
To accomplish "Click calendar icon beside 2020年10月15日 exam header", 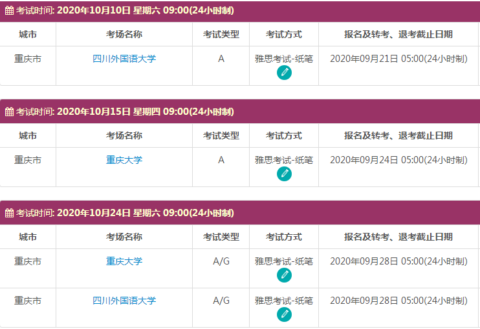I will pyautogui.click(x=9, y=112).
